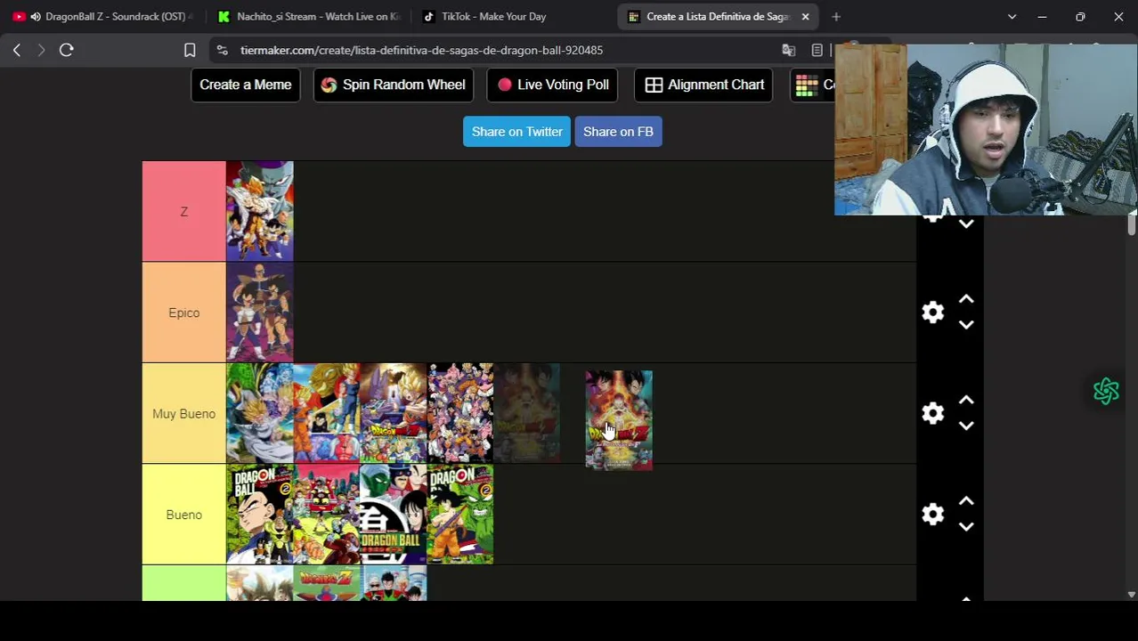Open the tab search dropdown chevron
The width and height of the screenshot is (1138, 641).
tap(1012, 17)
